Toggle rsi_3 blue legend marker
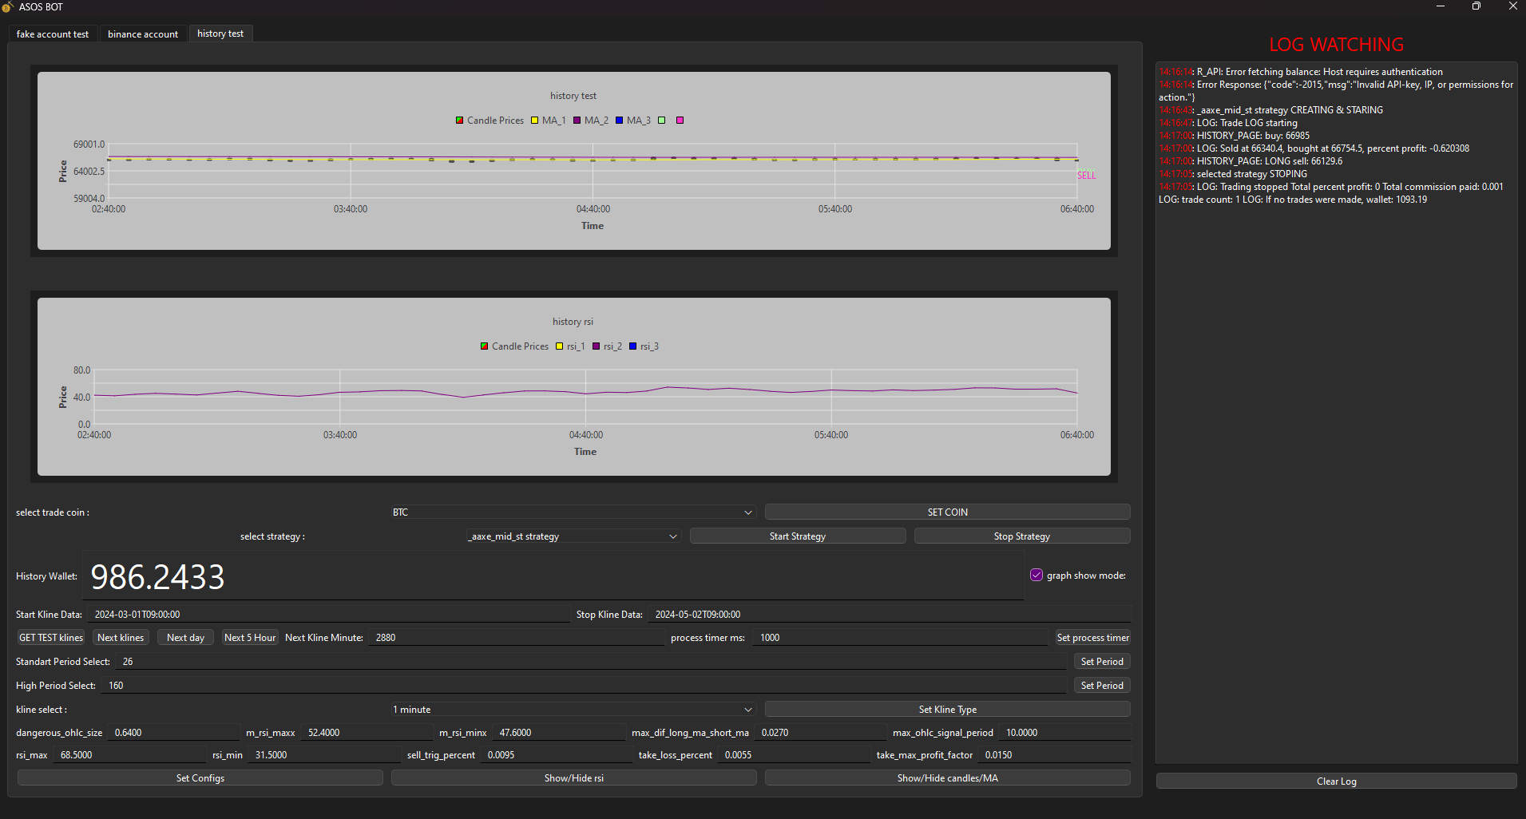Screen dimensions: 1526x819 point(633,346)
